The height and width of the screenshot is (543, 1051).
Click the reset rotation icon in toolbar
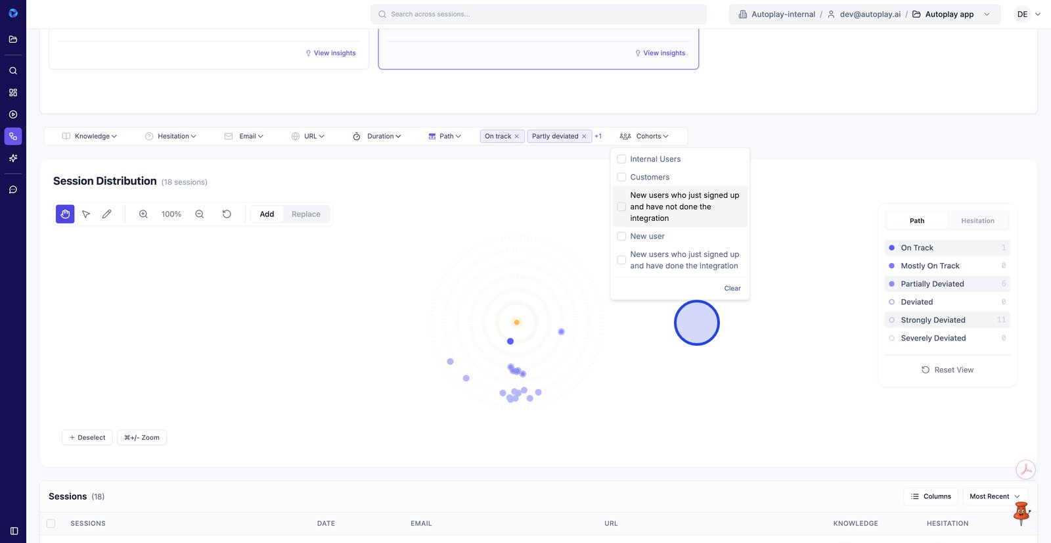click(227, 214)
